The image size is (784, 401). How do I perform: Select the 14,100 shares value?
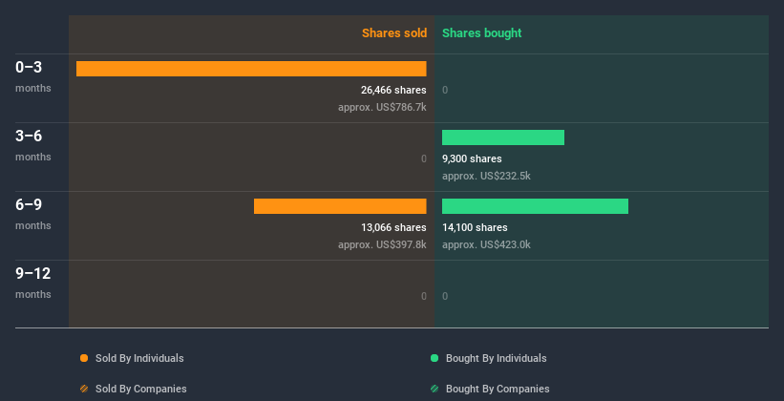tap(475, 227)
